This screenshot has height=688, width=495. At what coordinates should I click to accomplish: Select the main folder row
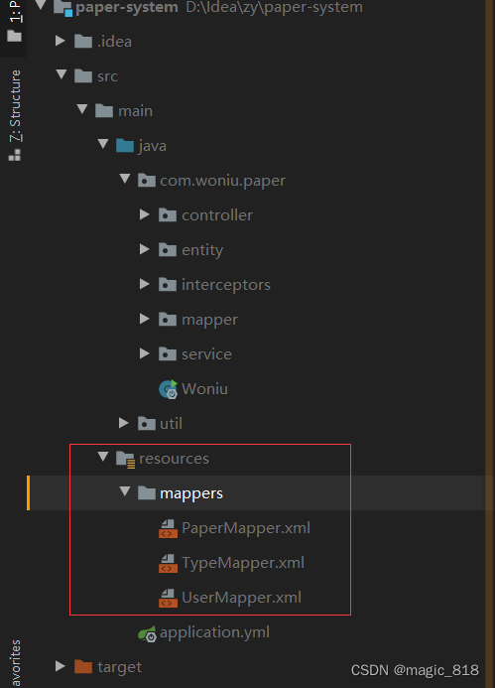tap(136, 111)
